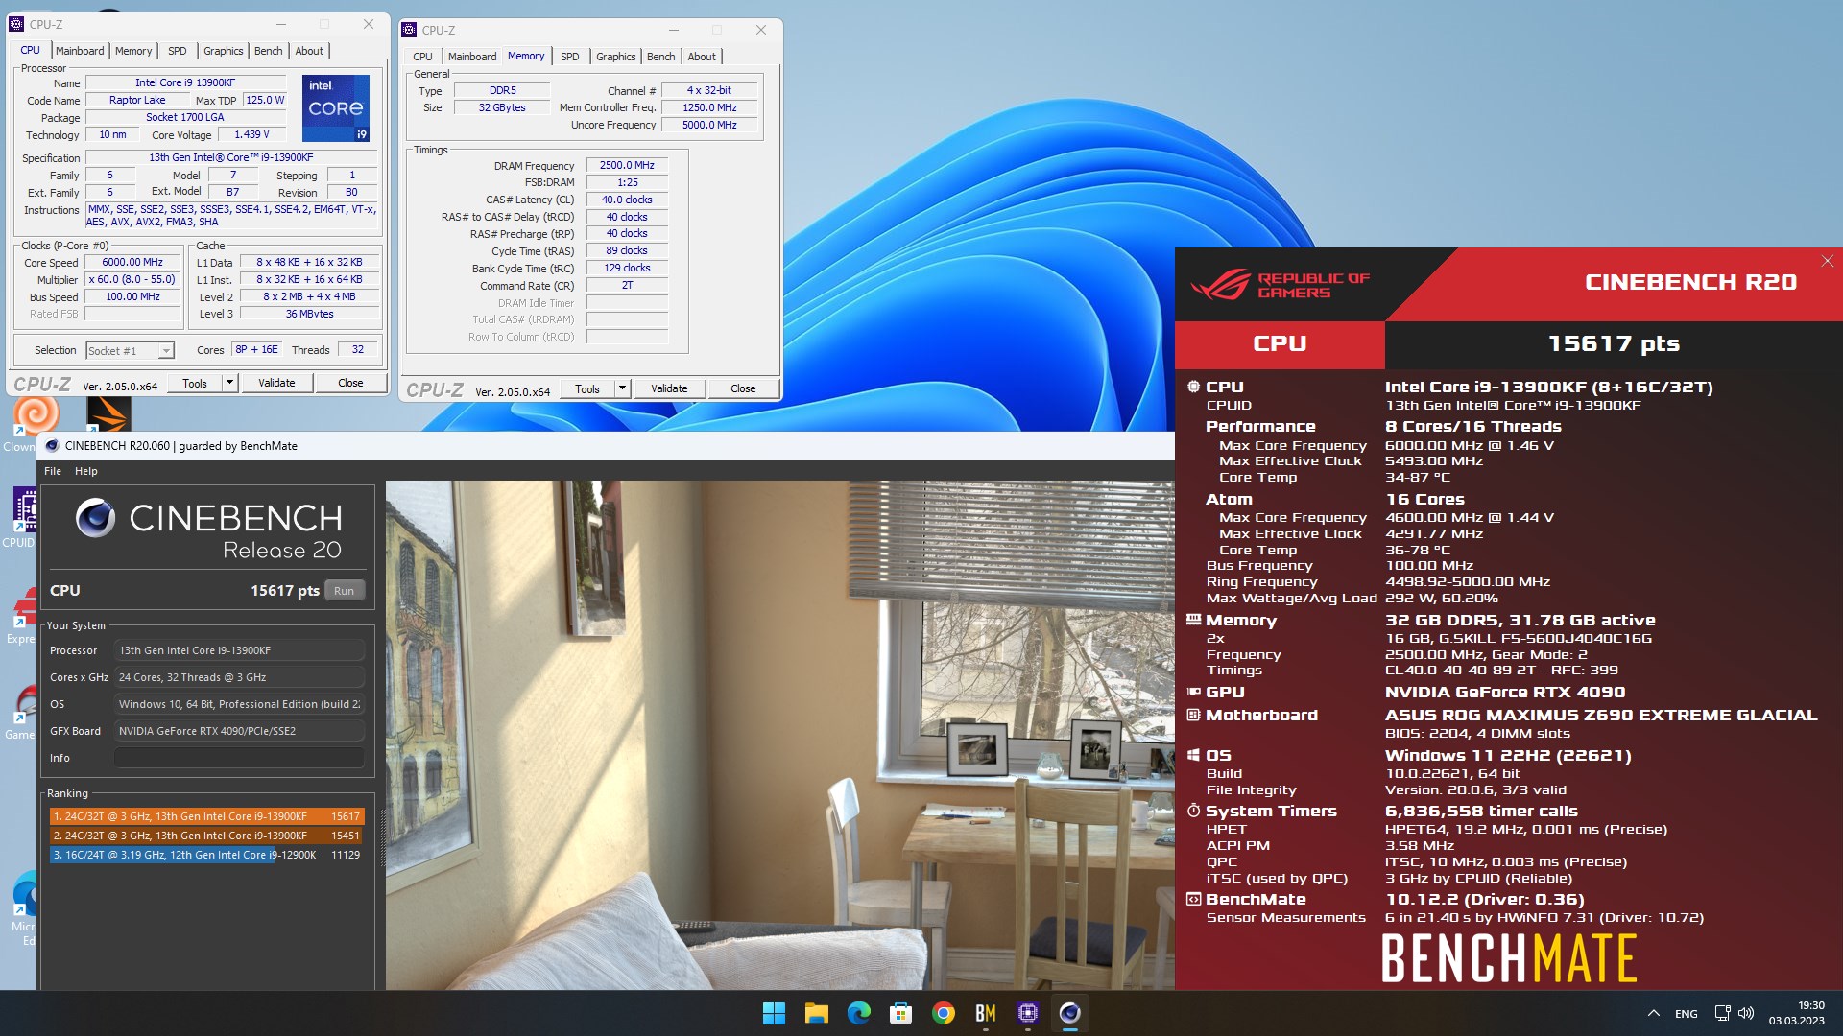Viewport: 1843px width, 1036px height.
Task: Click Close button in left CPU-Z window
Action: [350, 383]
